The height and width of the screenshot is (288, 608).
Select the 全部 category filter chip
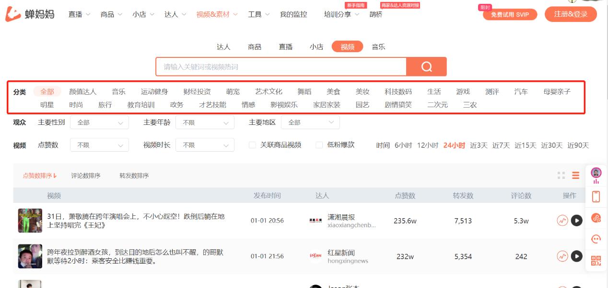click(x=47, y=91)
